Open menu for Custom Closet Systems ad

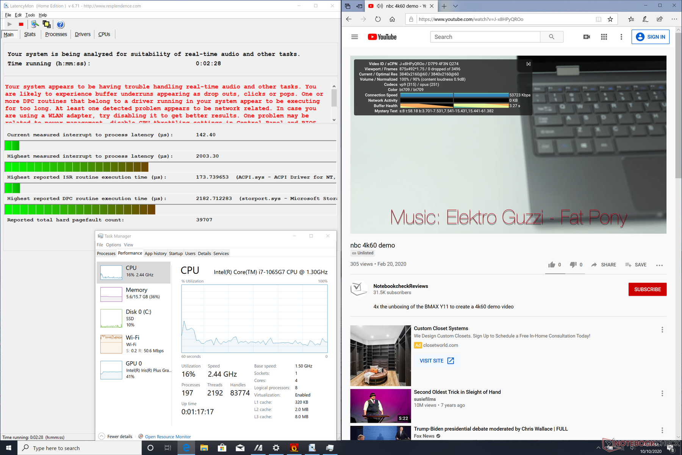point(662,330)
